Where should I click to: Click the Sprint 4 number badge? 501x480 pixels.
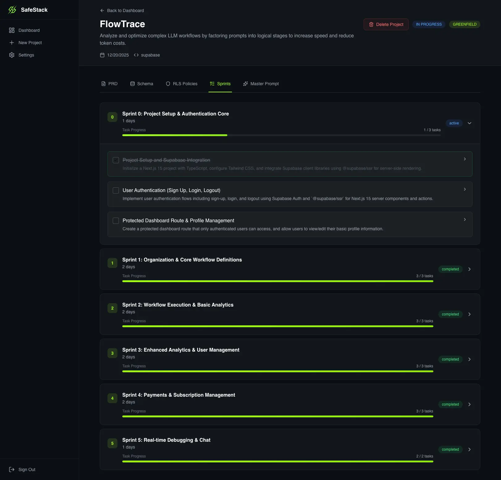[112, 398]
